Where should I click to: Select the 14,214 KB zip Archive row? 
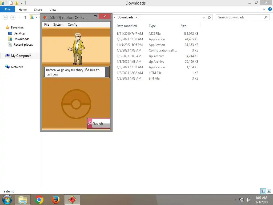pos(157,56)
